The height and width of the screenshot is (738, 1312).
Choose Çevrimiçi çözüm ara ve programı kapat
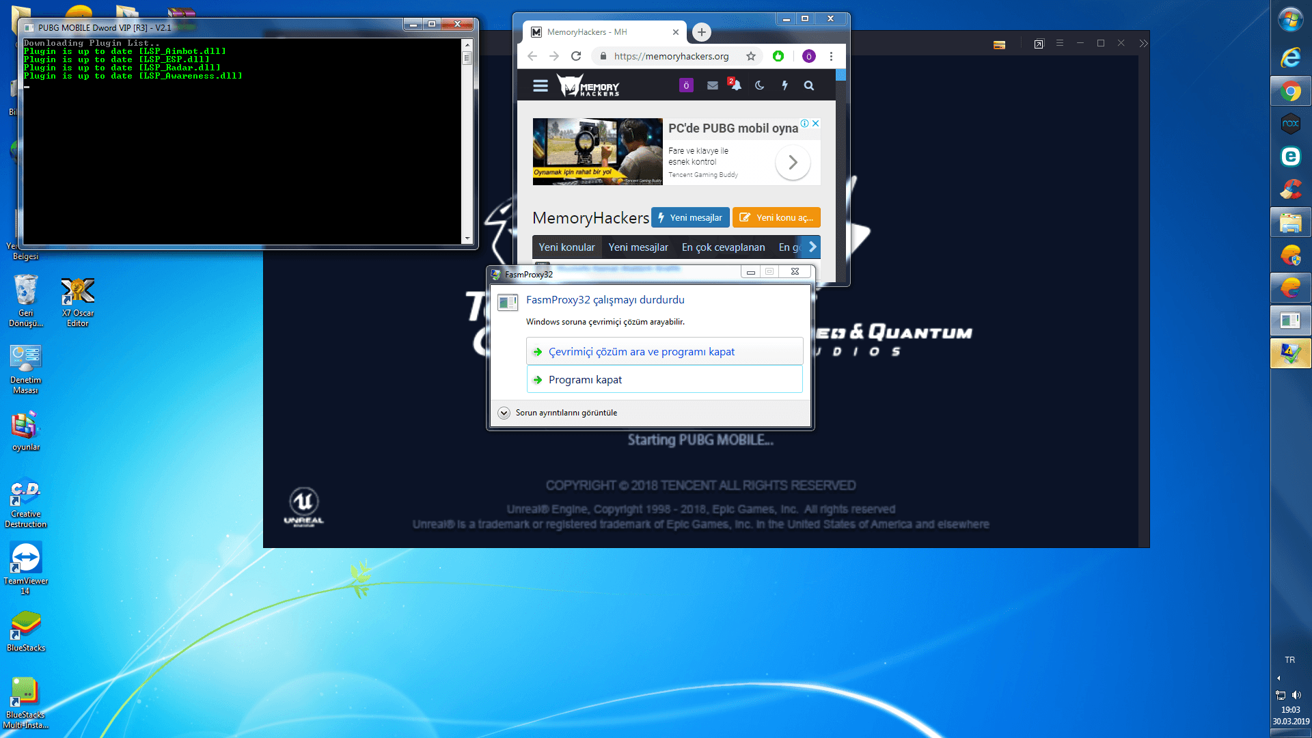[664, 351]
